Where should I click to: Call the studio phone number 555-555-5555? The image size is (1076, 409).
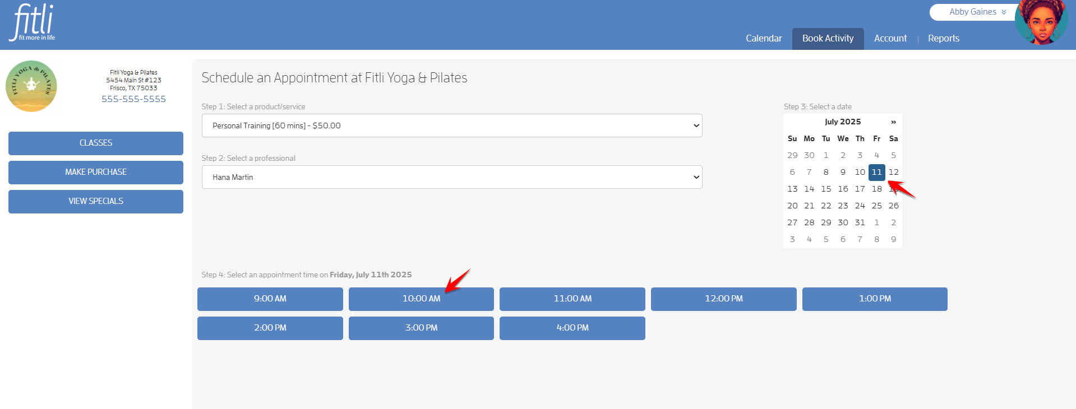(133, 99)
